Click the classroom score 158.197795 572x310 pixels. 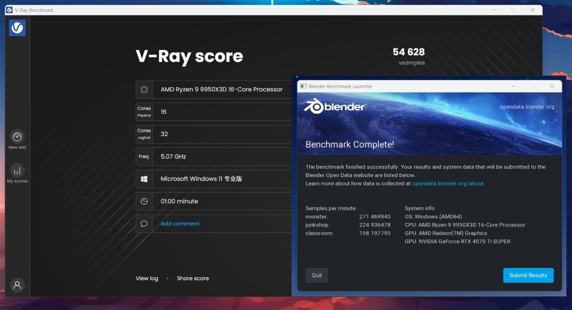click(x=375, y=233)
